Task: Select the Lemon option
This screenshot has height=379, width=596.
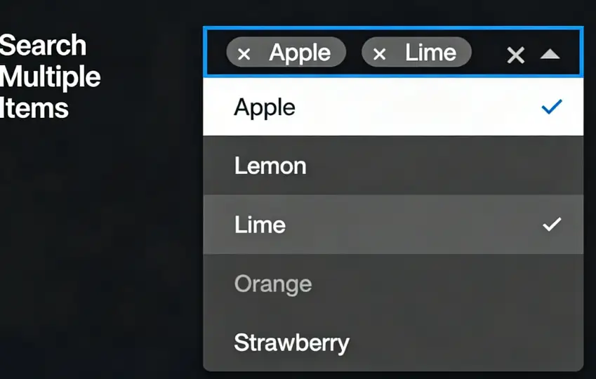Action: point(270,166)
